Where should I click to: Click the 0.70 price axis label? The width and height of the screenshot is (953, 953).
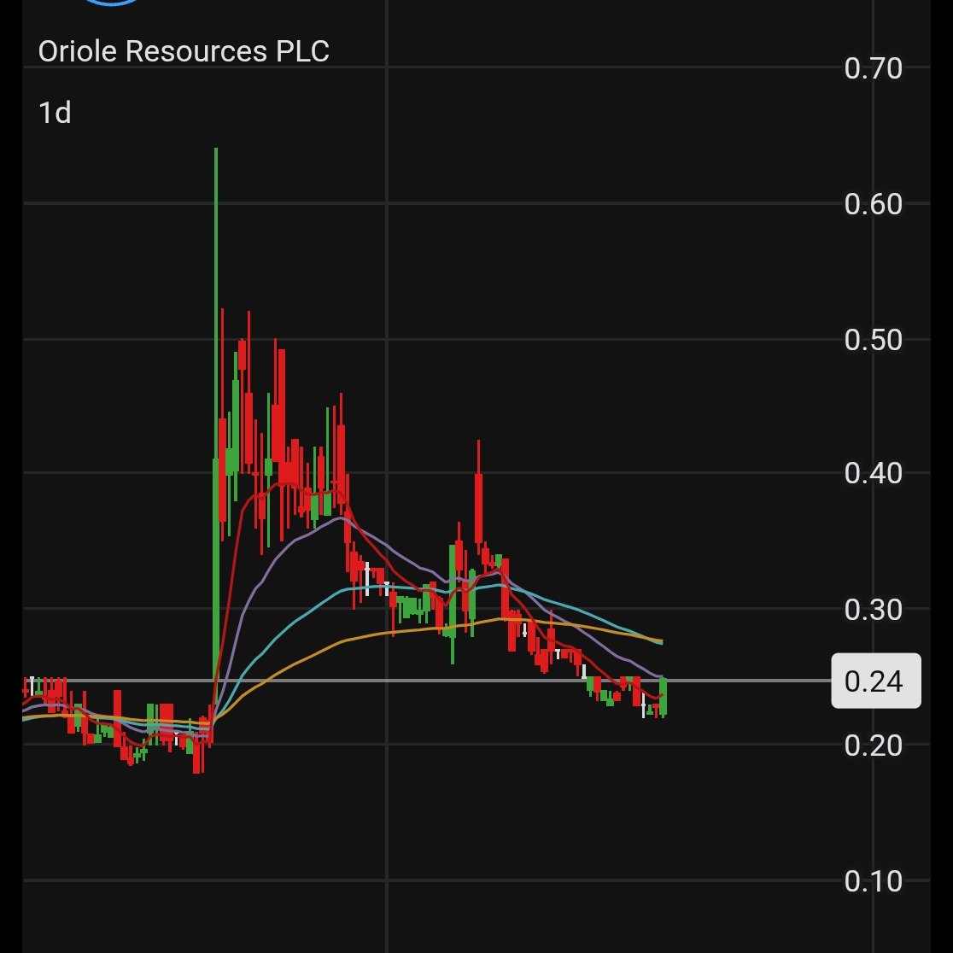click(x=873, y=68)
